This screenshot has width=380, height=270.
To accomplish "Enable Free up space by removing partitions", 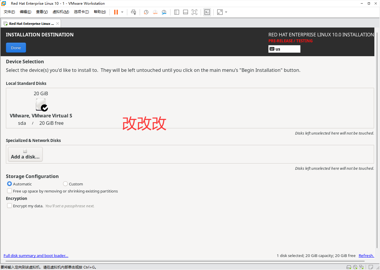I will point(62,191).
